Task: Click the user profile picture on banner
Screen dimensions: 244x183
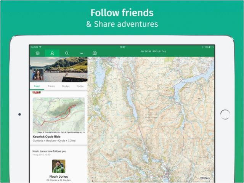Action: coord(38,75)
